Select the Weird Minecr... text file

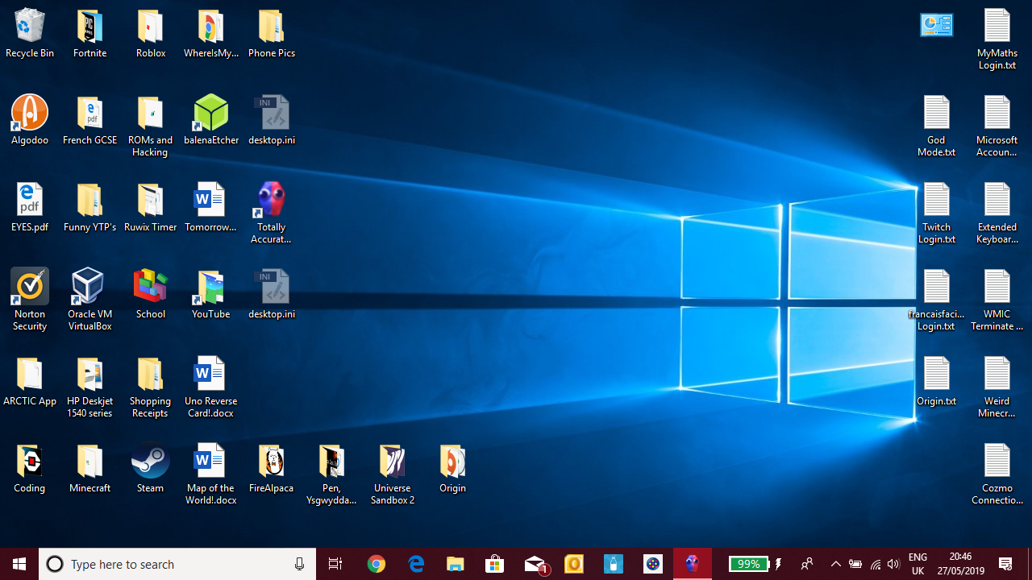[x=997, y=387]
